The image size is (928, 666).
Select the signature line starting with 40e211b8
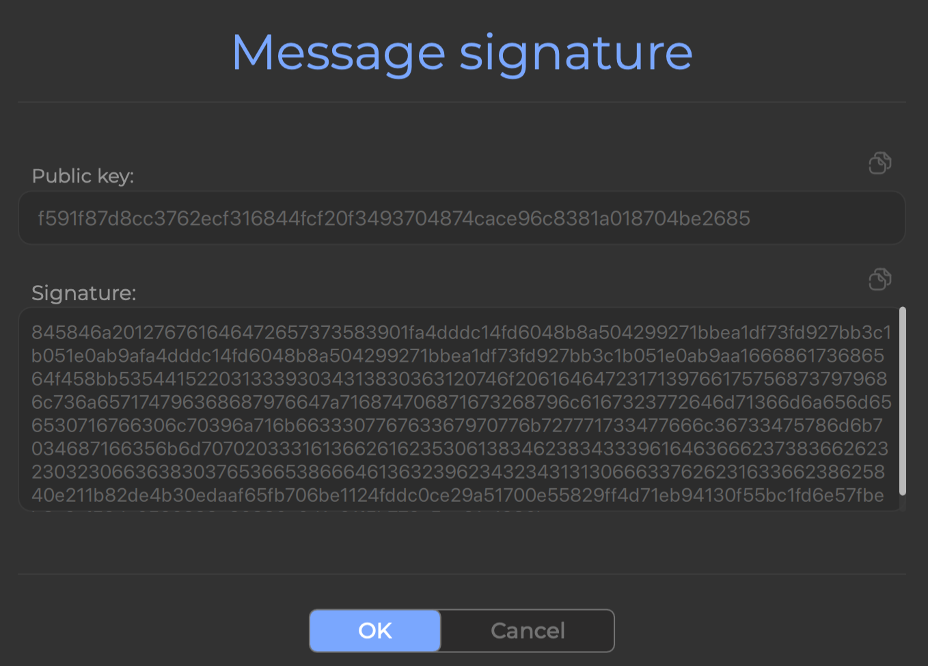(458, 495)
